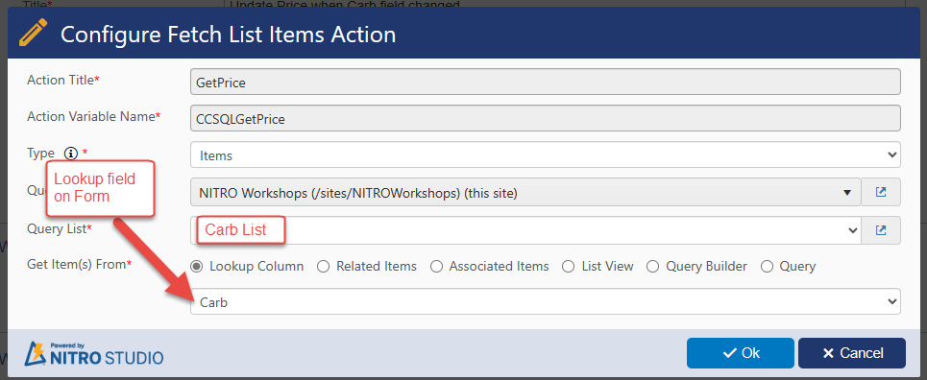The height and width of the screenshot is (380, 927).
Task: Select the Query Builder radio button
Action: coord(652,267)
